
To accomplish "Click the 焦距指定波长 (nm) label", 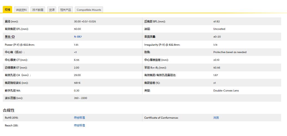I will point(16,83).
